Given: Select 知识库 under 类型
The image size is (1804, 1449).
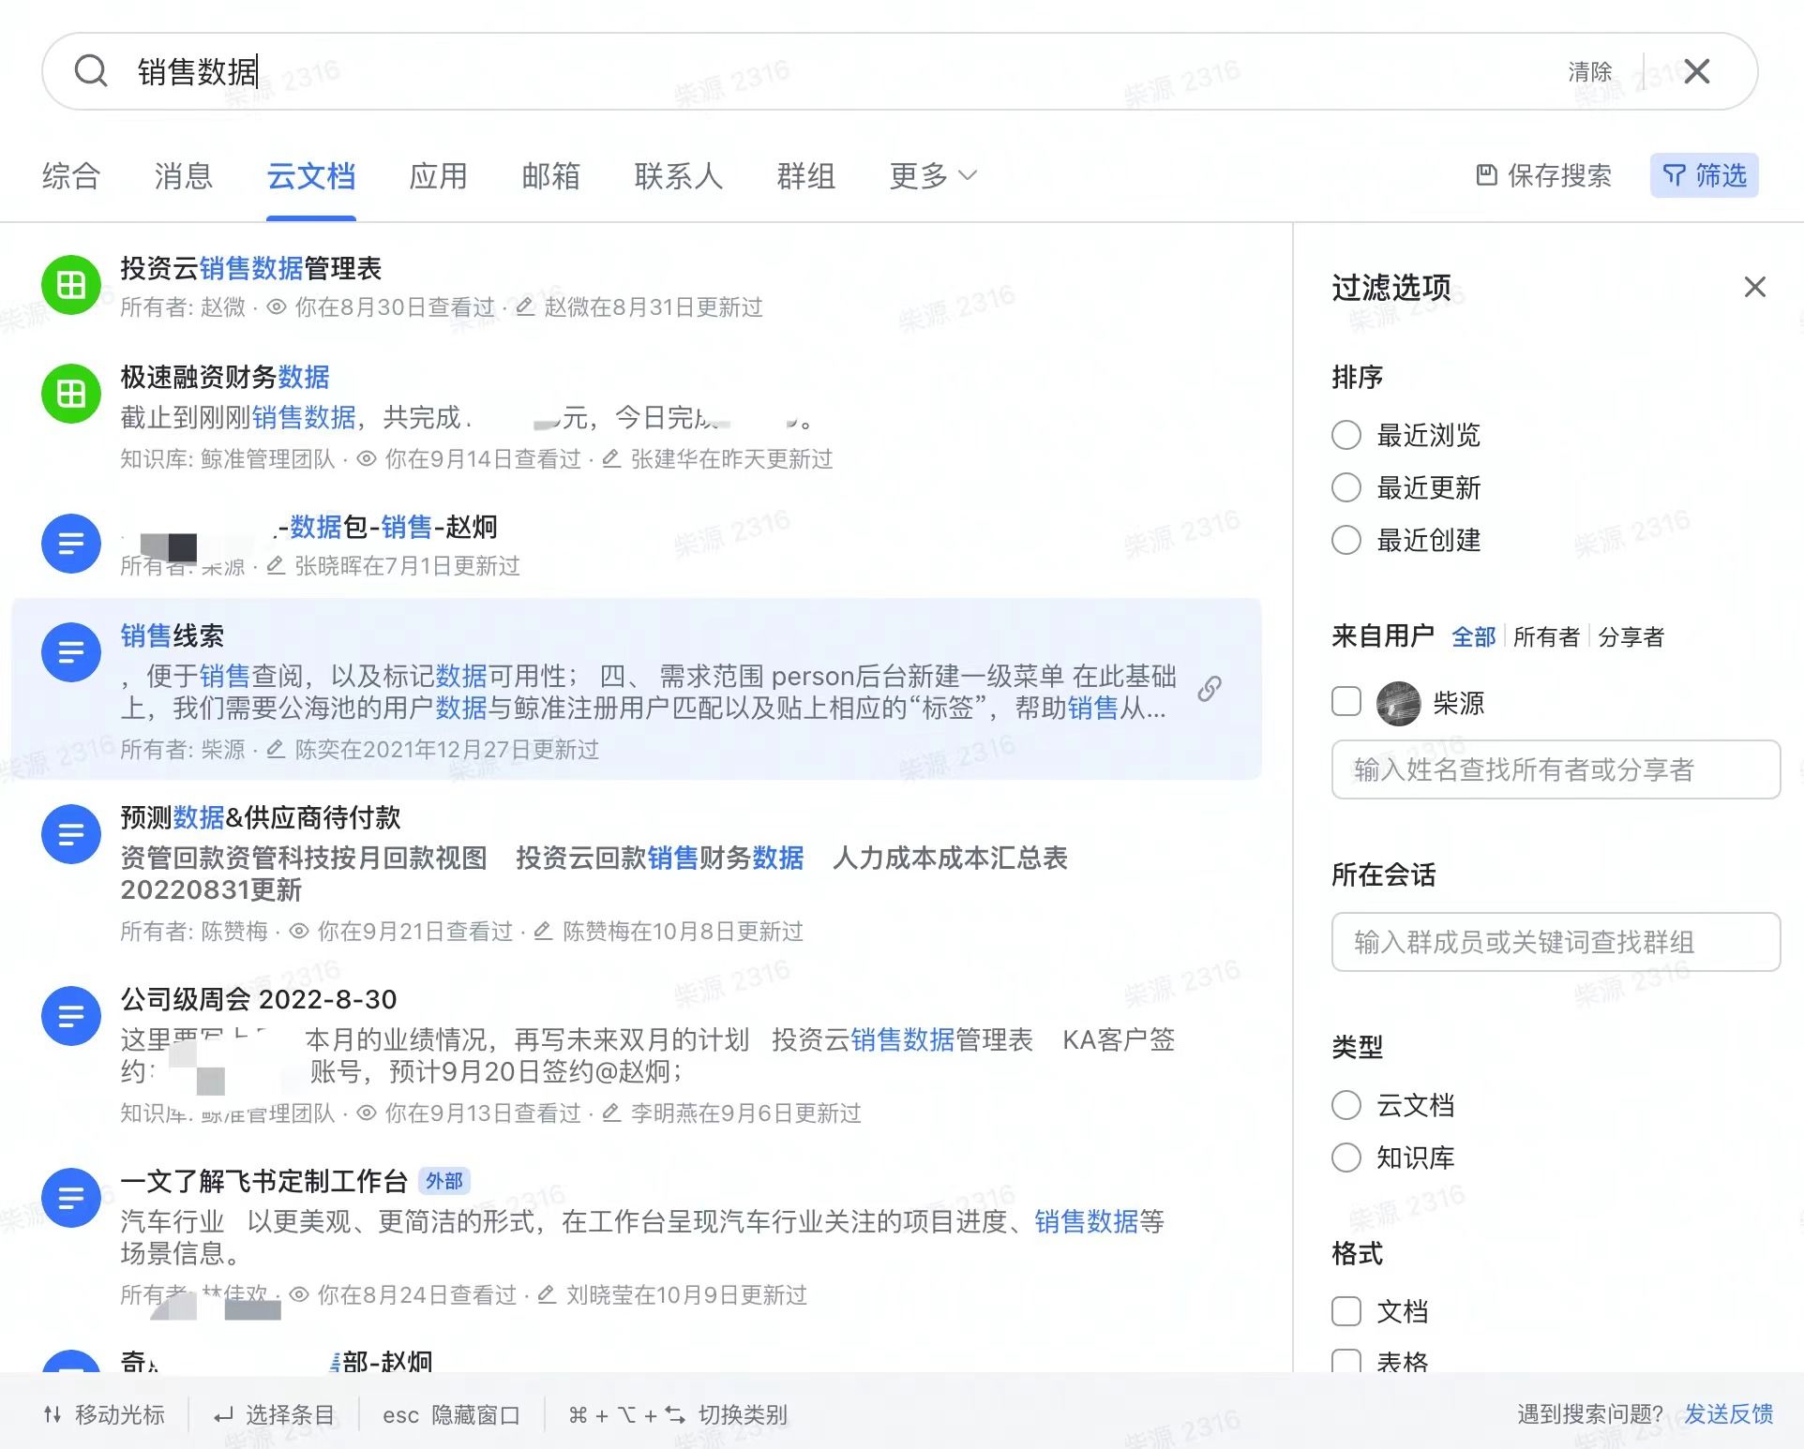Looking at the screenshot, I should pos(1346,1158).
